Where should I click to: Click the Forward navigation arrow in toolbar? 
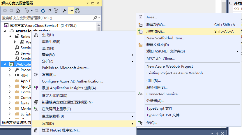(x=11, y=10)
